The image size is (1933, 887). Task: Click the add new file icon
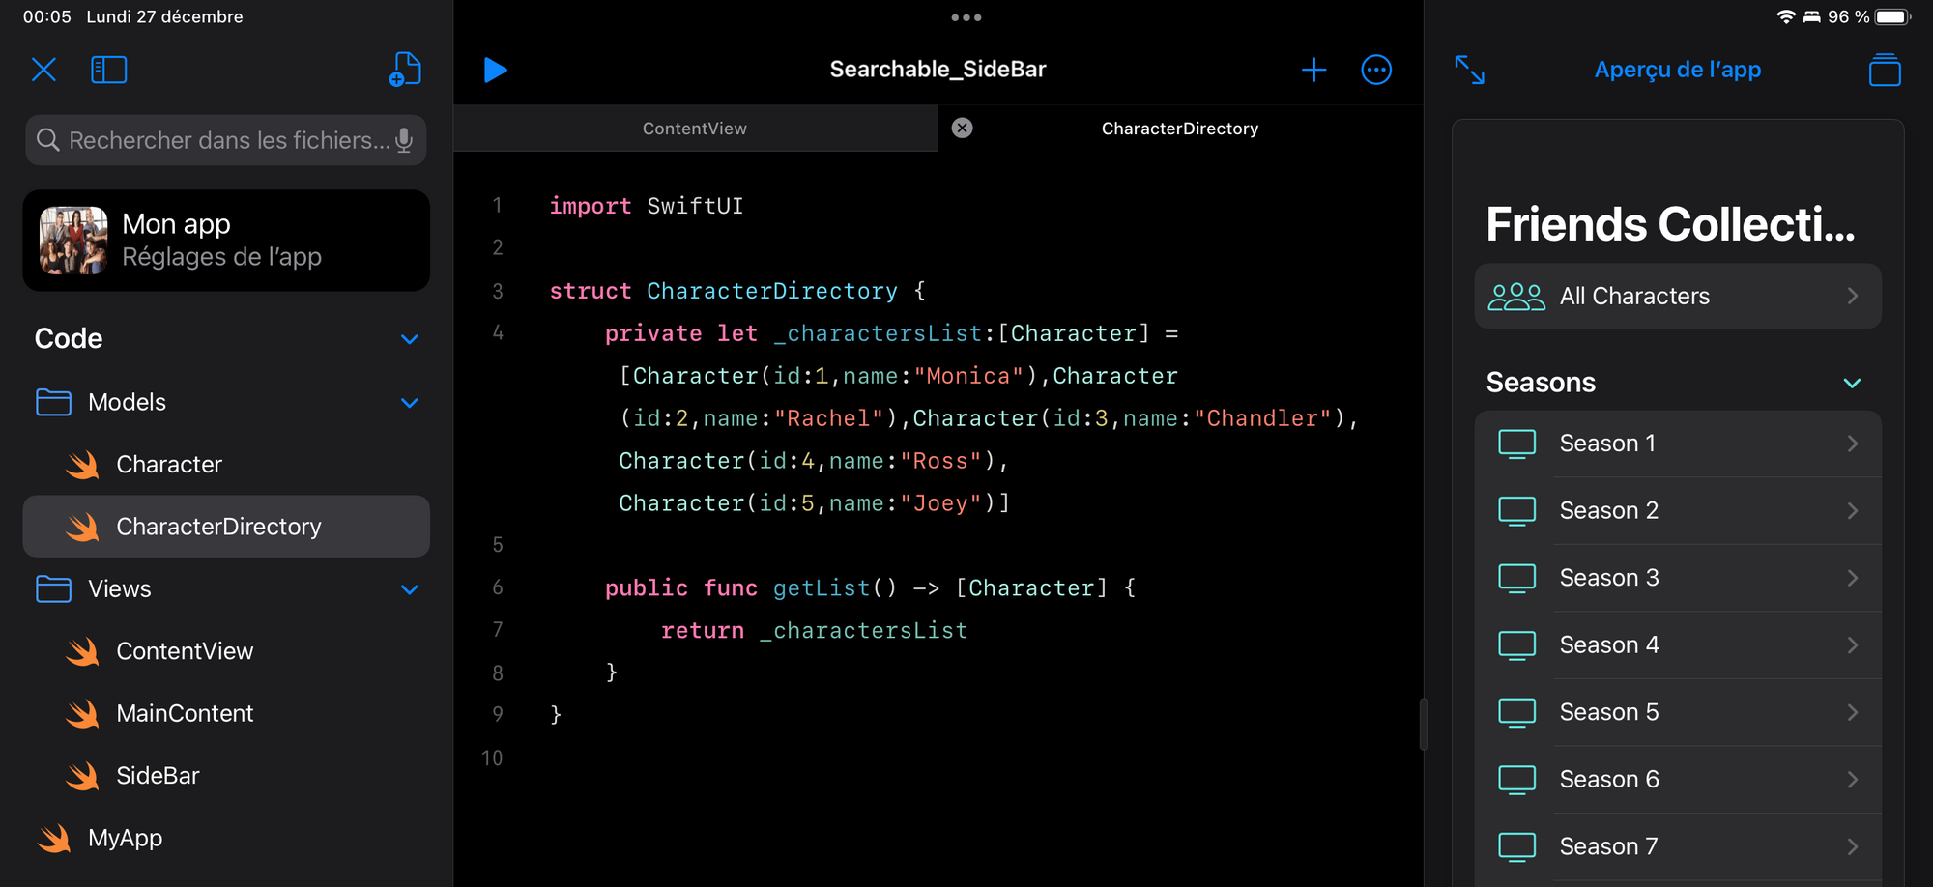[x=405, y=70]
